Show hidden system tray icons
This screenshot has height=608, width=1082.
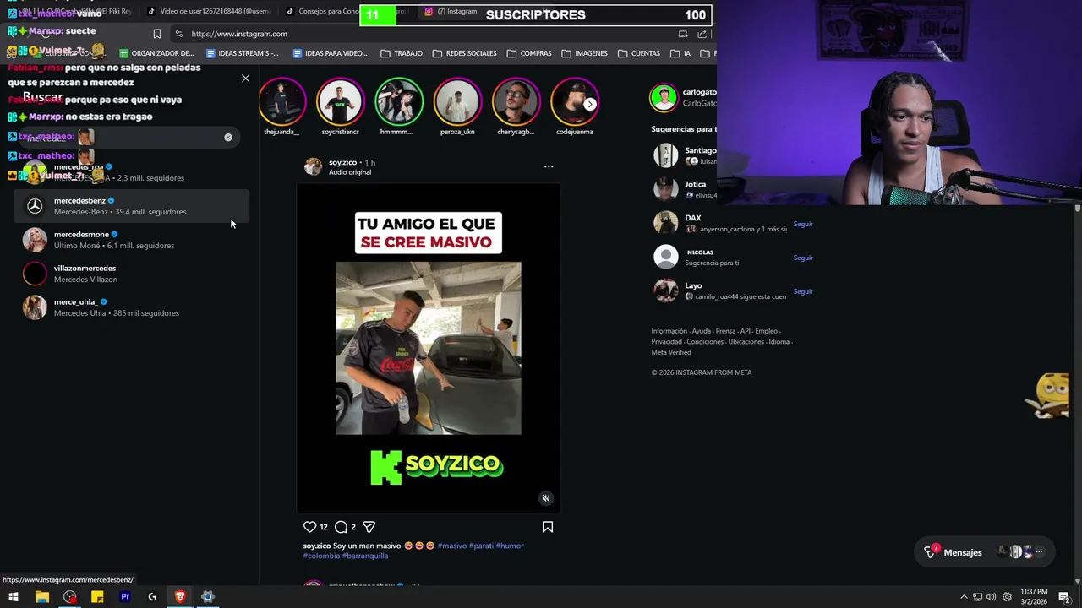click(x=964, y=597)
